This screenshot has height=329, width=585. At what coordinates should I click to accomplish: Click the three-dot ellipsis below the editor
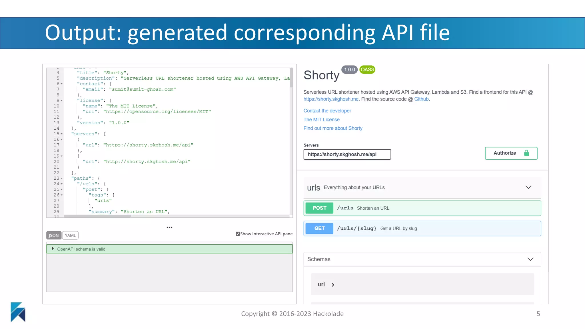[169, 228]
